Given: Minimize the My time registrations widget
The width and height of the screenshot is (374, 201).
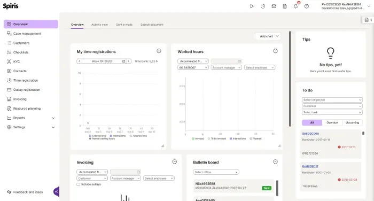Looking at the screenshot, I should click(x=159, y=51).
